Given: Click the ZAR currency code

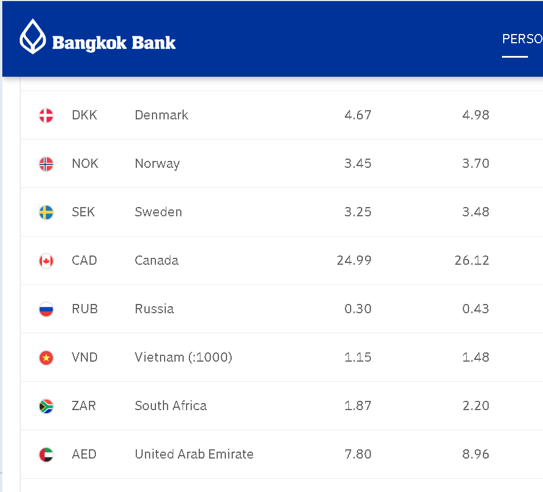Looking at the screenshot, I should tap(84, 406).
